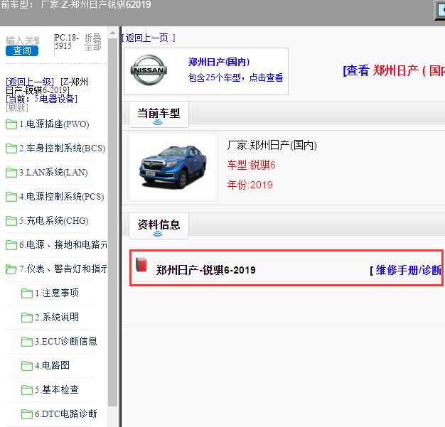445x427 pixels.
Task: Click 包含25个车型，点击查看 link
Action: (235, 77)
